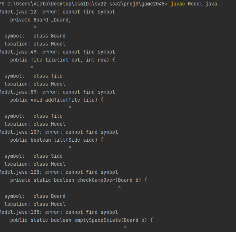Viewport: 236px width, 232px height.
Task: Click the tilt(Side side) code line
Action: click(x=56, y=140)
